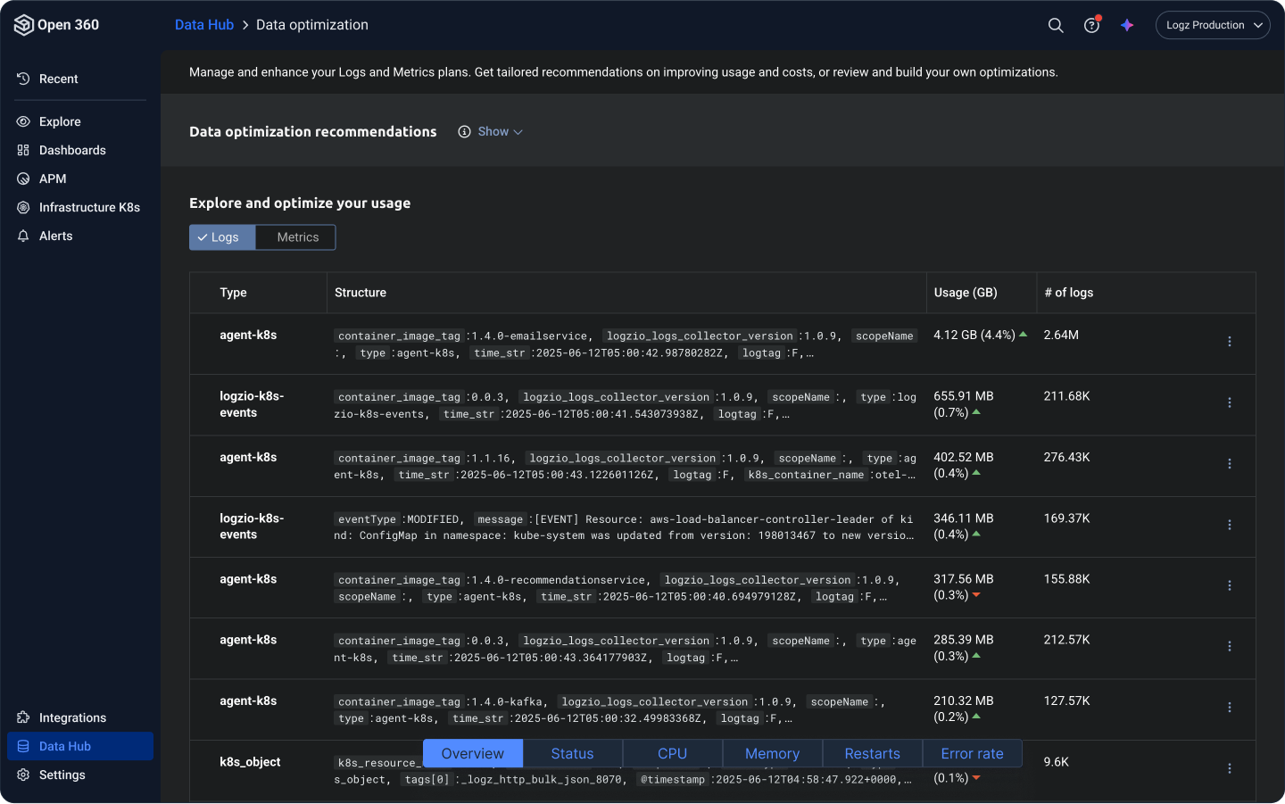Click the 210.32 MB usage value
The width and height of the screenshot is (1285, 804).
[964, 700]
